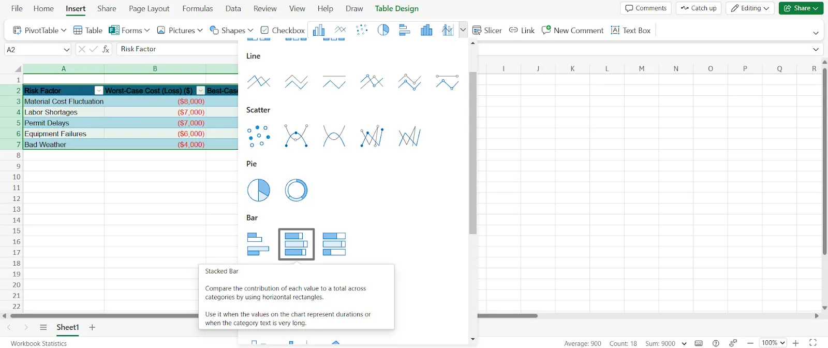Pick the 100% Stacked Line chart icon

click(x=334, y=82)
